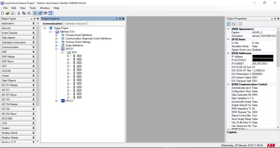Expand Communication Diagnostic Event Definitions node
Viewport: 280px width, 148px height.
pos(56,39)
